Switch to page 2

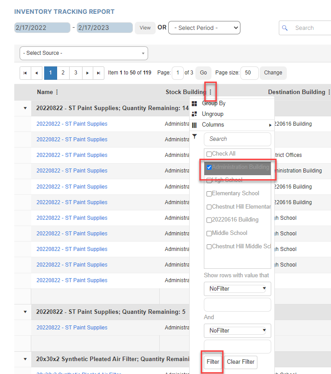tap(63, 73)
